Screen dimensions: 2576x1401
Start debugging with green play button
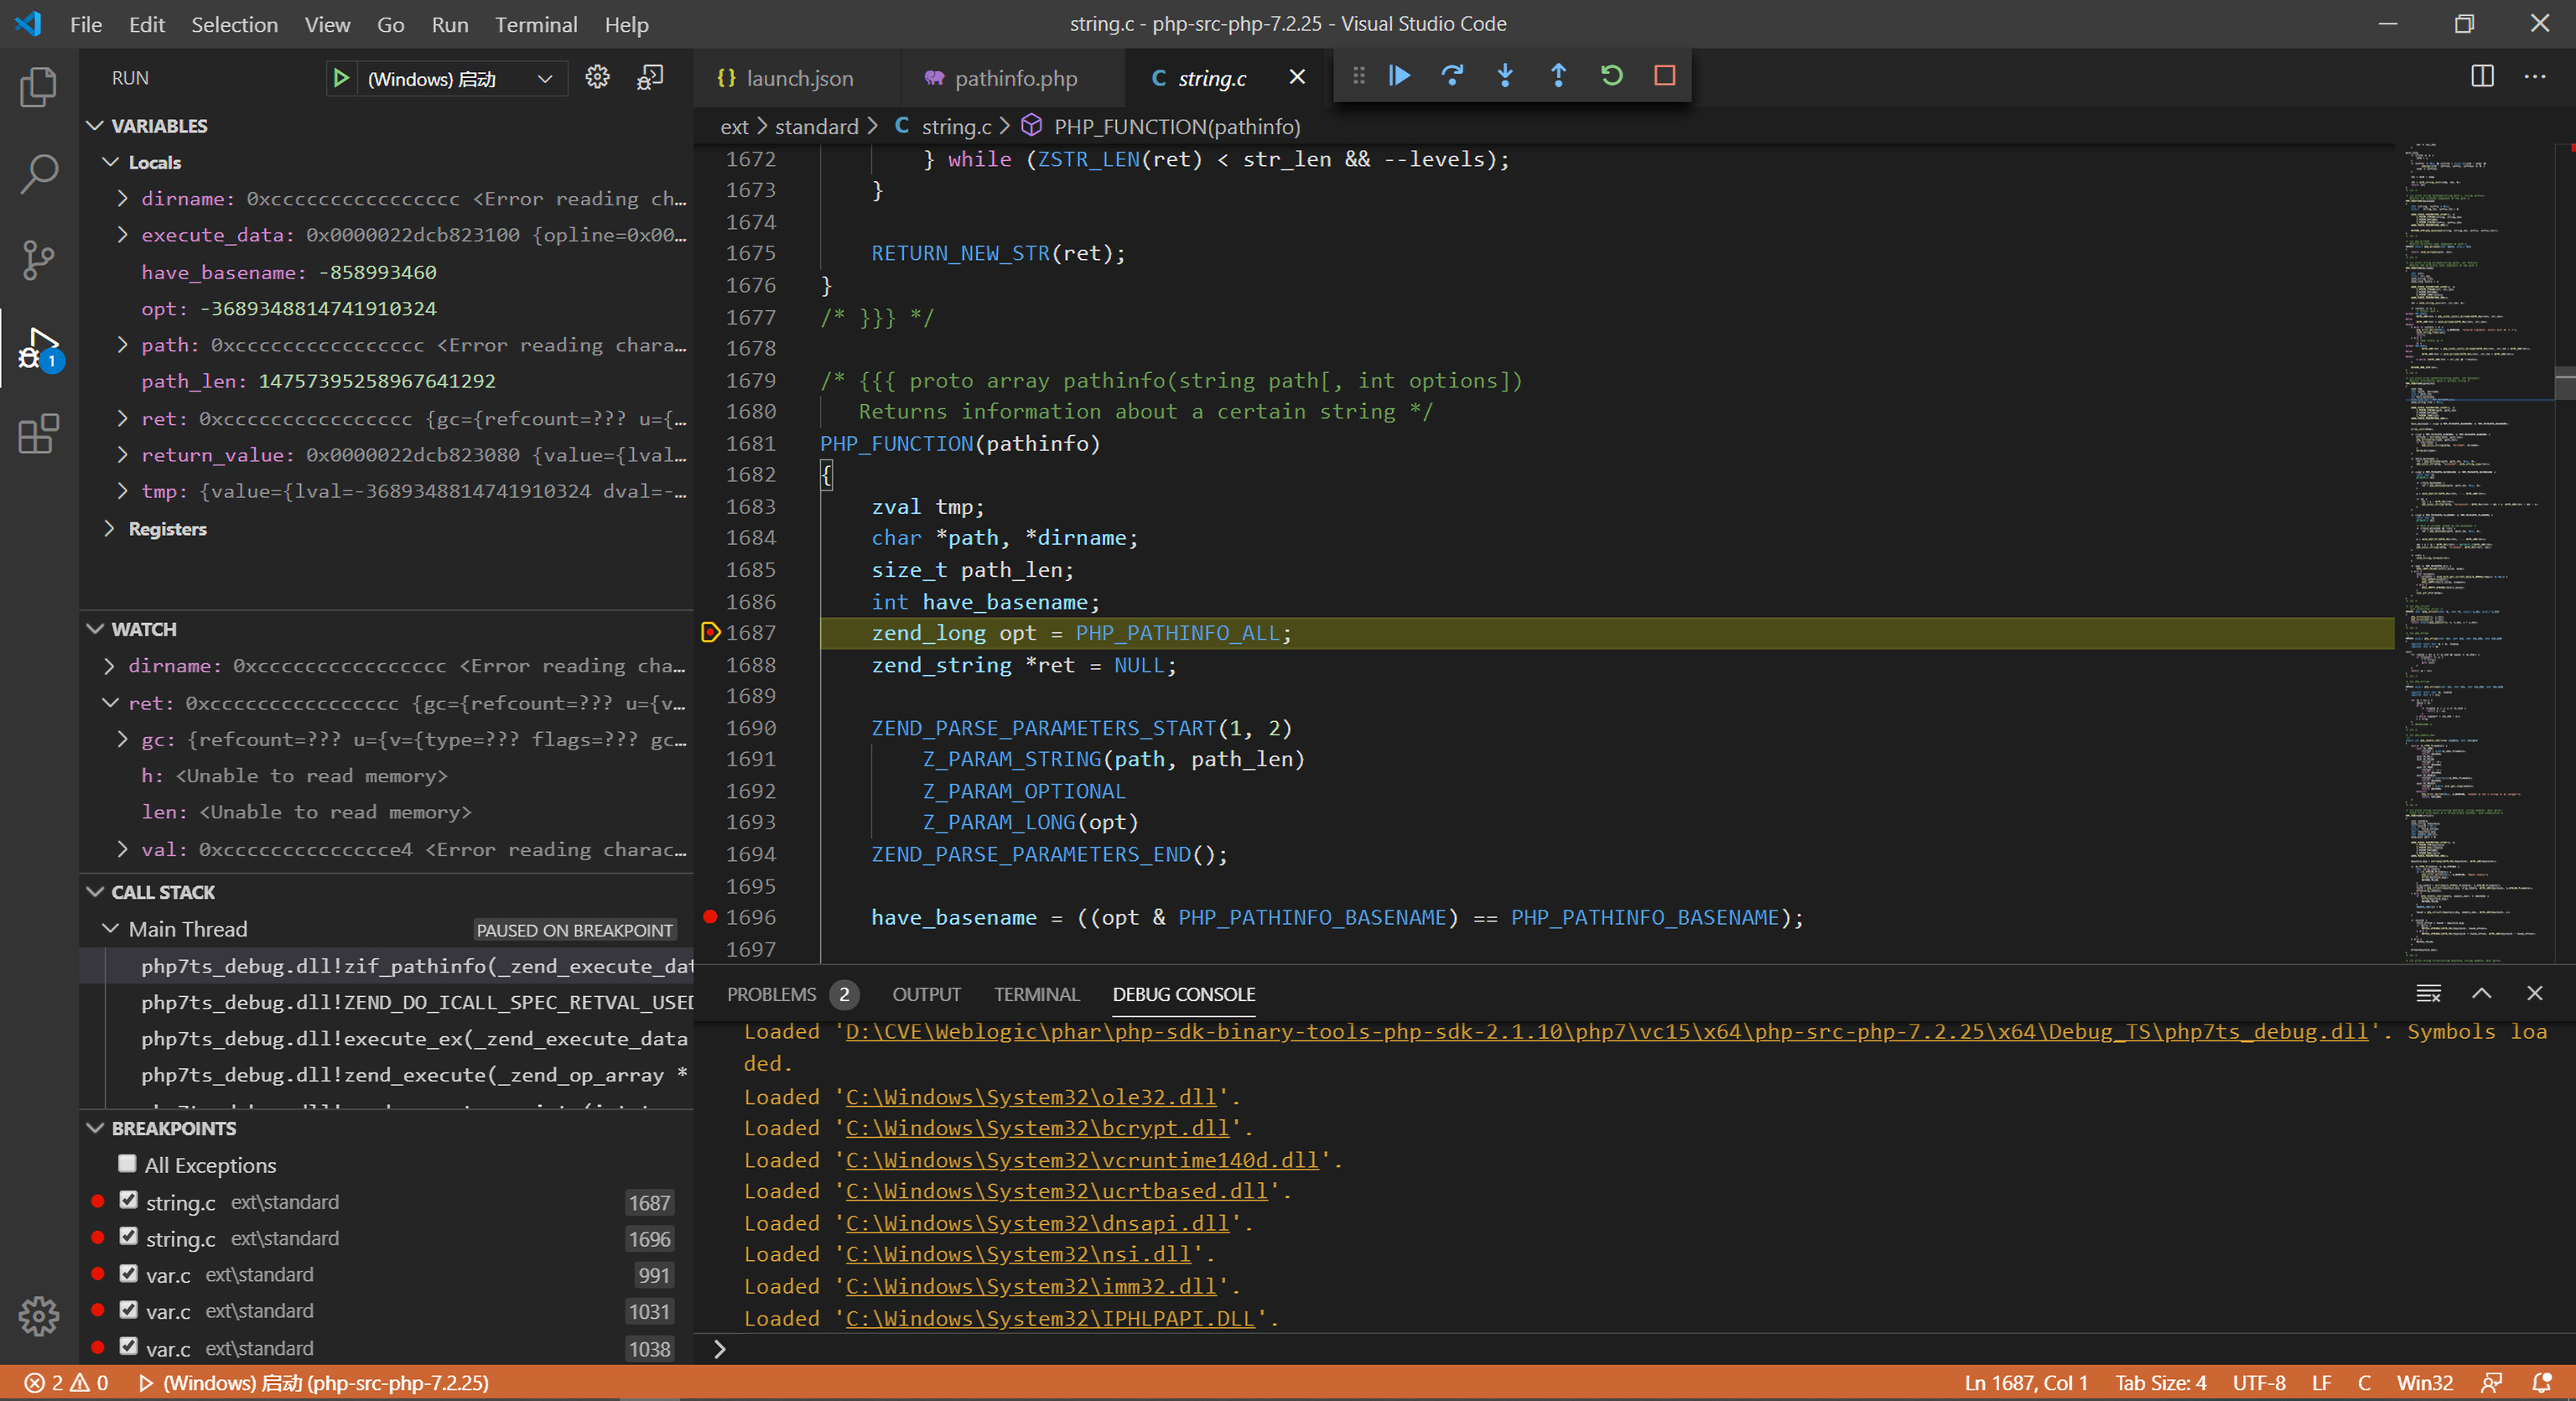point(341,78)
